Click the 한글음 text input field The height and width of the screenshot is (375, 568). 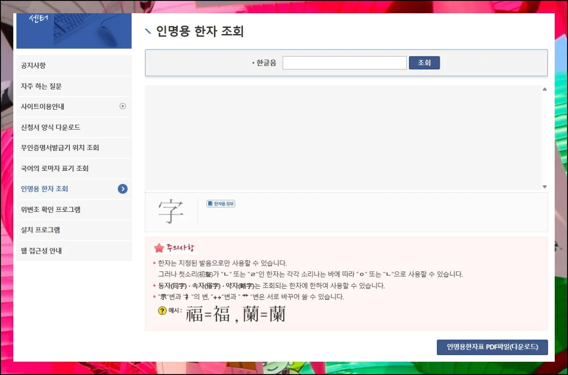pyautogui.click(x=344, y=63)
